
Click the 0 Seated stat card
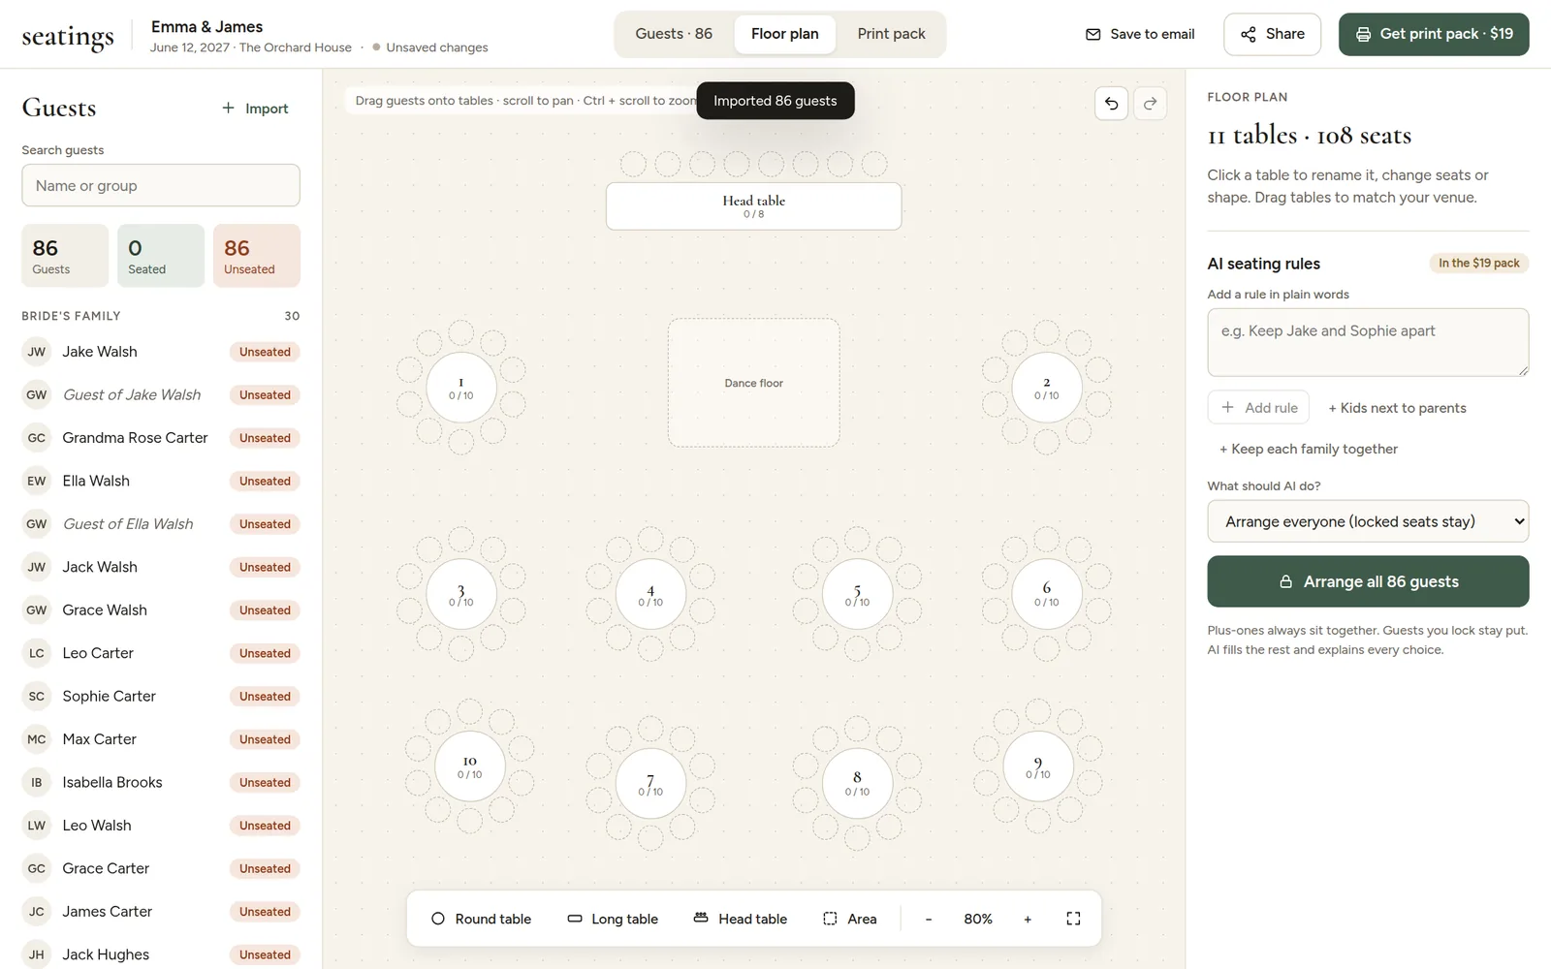click(161, 256)
